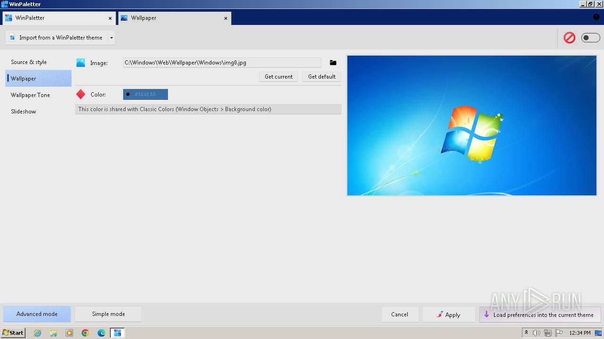Click the black help icon in tab bar

click(x=596, y=17)
